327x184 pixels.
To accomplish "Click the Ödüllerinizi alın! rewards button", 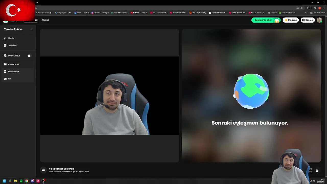I will coord(266,20).
